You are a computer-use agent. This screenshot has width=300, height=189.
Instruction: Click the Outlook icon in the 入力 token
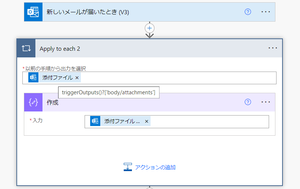(x=95, y=121)
